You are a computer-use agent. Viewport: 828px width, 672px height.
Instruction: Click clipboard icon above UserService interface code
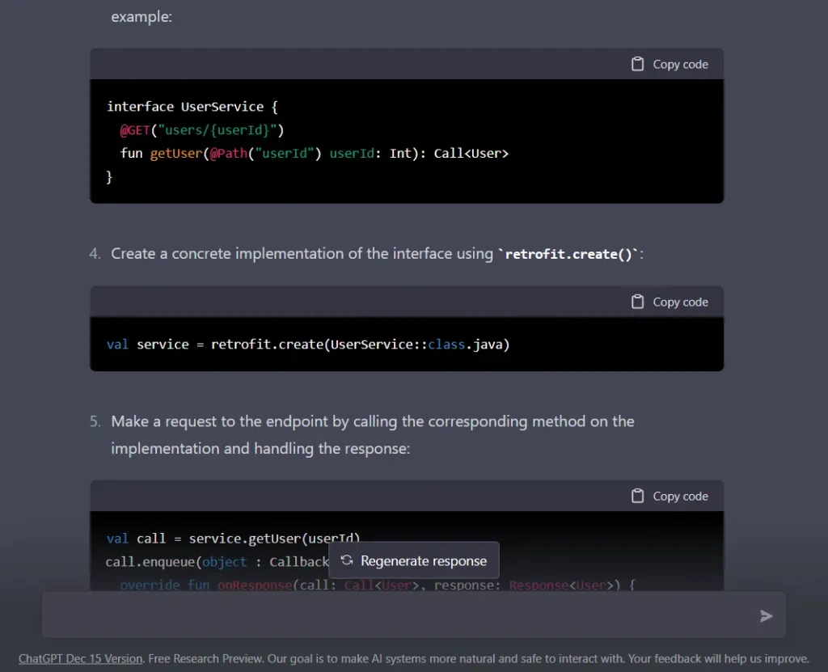[x=637, y=64]
